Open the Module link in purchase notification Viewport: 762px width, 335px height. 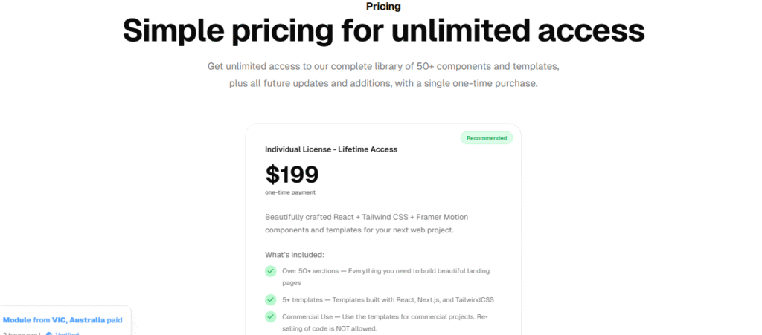17,320
